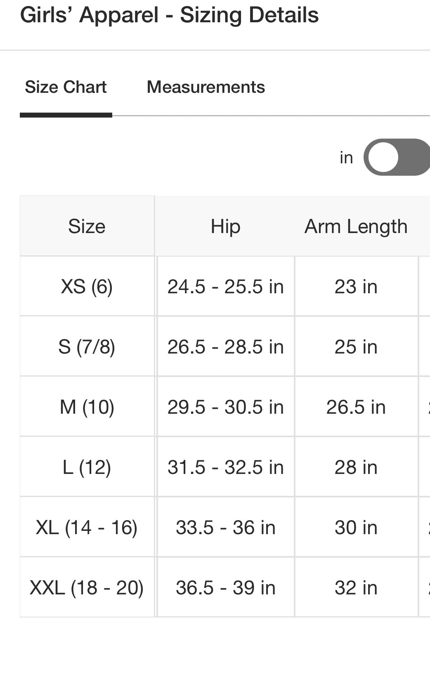This screenshot has height=674, width=430.
Task: Click the 28 in arm length cell
Action: (356, 467)
